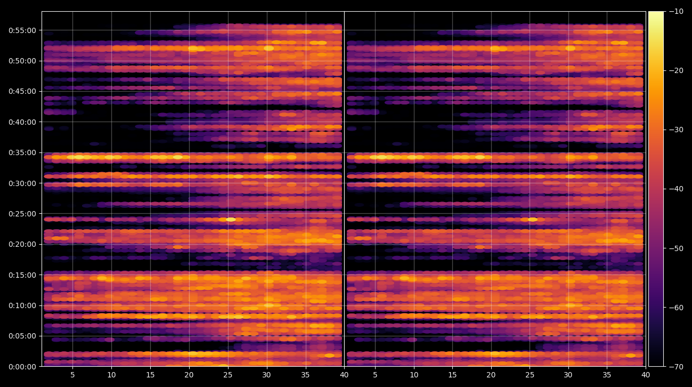
Task: Click x-axis label 15 under left heatmap
Action: (x=150, y=375)
